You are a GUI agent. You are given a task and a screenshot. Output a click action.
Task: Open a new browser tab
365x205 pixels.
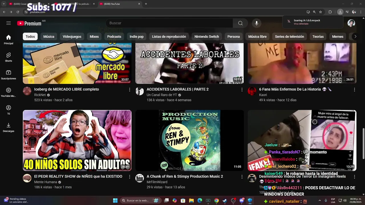[x=146, y=4]
